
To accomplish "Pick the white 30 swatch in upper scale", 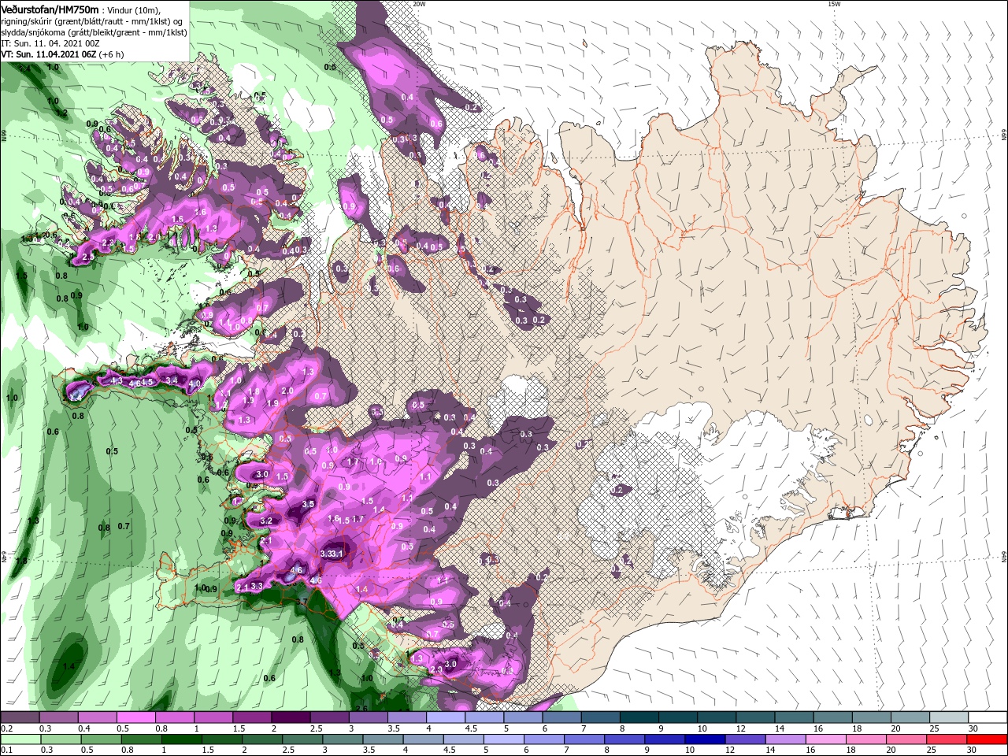I will [988, 717].
